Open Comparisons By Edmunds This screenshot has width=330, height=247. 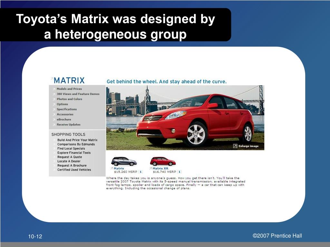76,144
